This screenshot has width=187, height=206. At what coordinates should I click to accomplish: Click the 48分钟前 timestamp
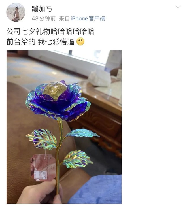coord(44,18)
